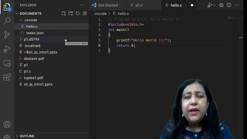Open the Explorer view in activity bar

point(7,7)
